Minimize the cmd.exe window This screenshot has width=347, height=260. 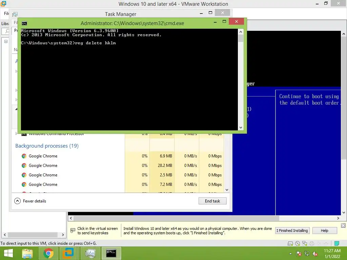click(215, 22)
